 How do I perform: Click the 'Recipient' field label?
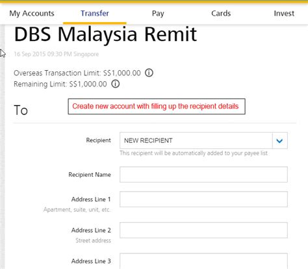click(x=98, y=140)
